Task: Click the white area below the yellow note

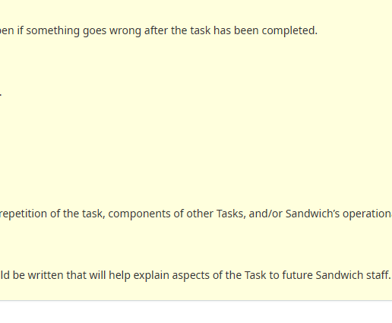Action: click(x=196, y=312)
